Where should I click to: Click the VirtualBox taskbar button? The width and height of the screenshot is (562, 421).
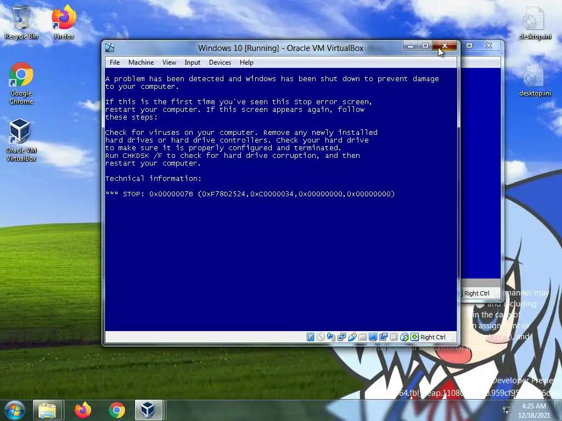[148, 410]
